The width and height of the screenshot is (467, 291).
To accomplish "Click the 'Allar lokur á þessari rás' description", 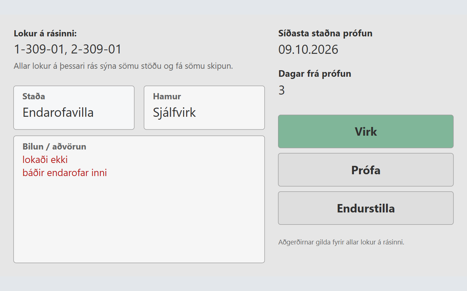I will point(123,66).
